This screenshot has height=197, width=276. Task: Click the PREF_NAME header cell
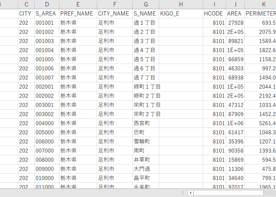pyautogui.click(x=78, y=13)
